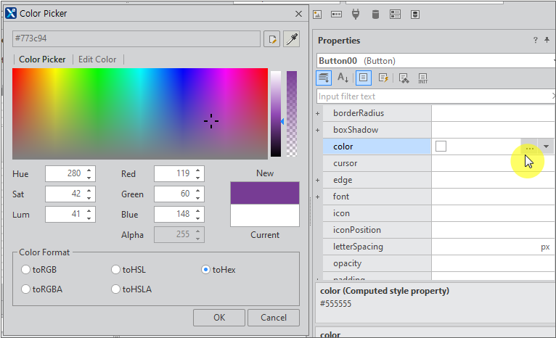Click the categorized properties view icon

click(324, 78)
